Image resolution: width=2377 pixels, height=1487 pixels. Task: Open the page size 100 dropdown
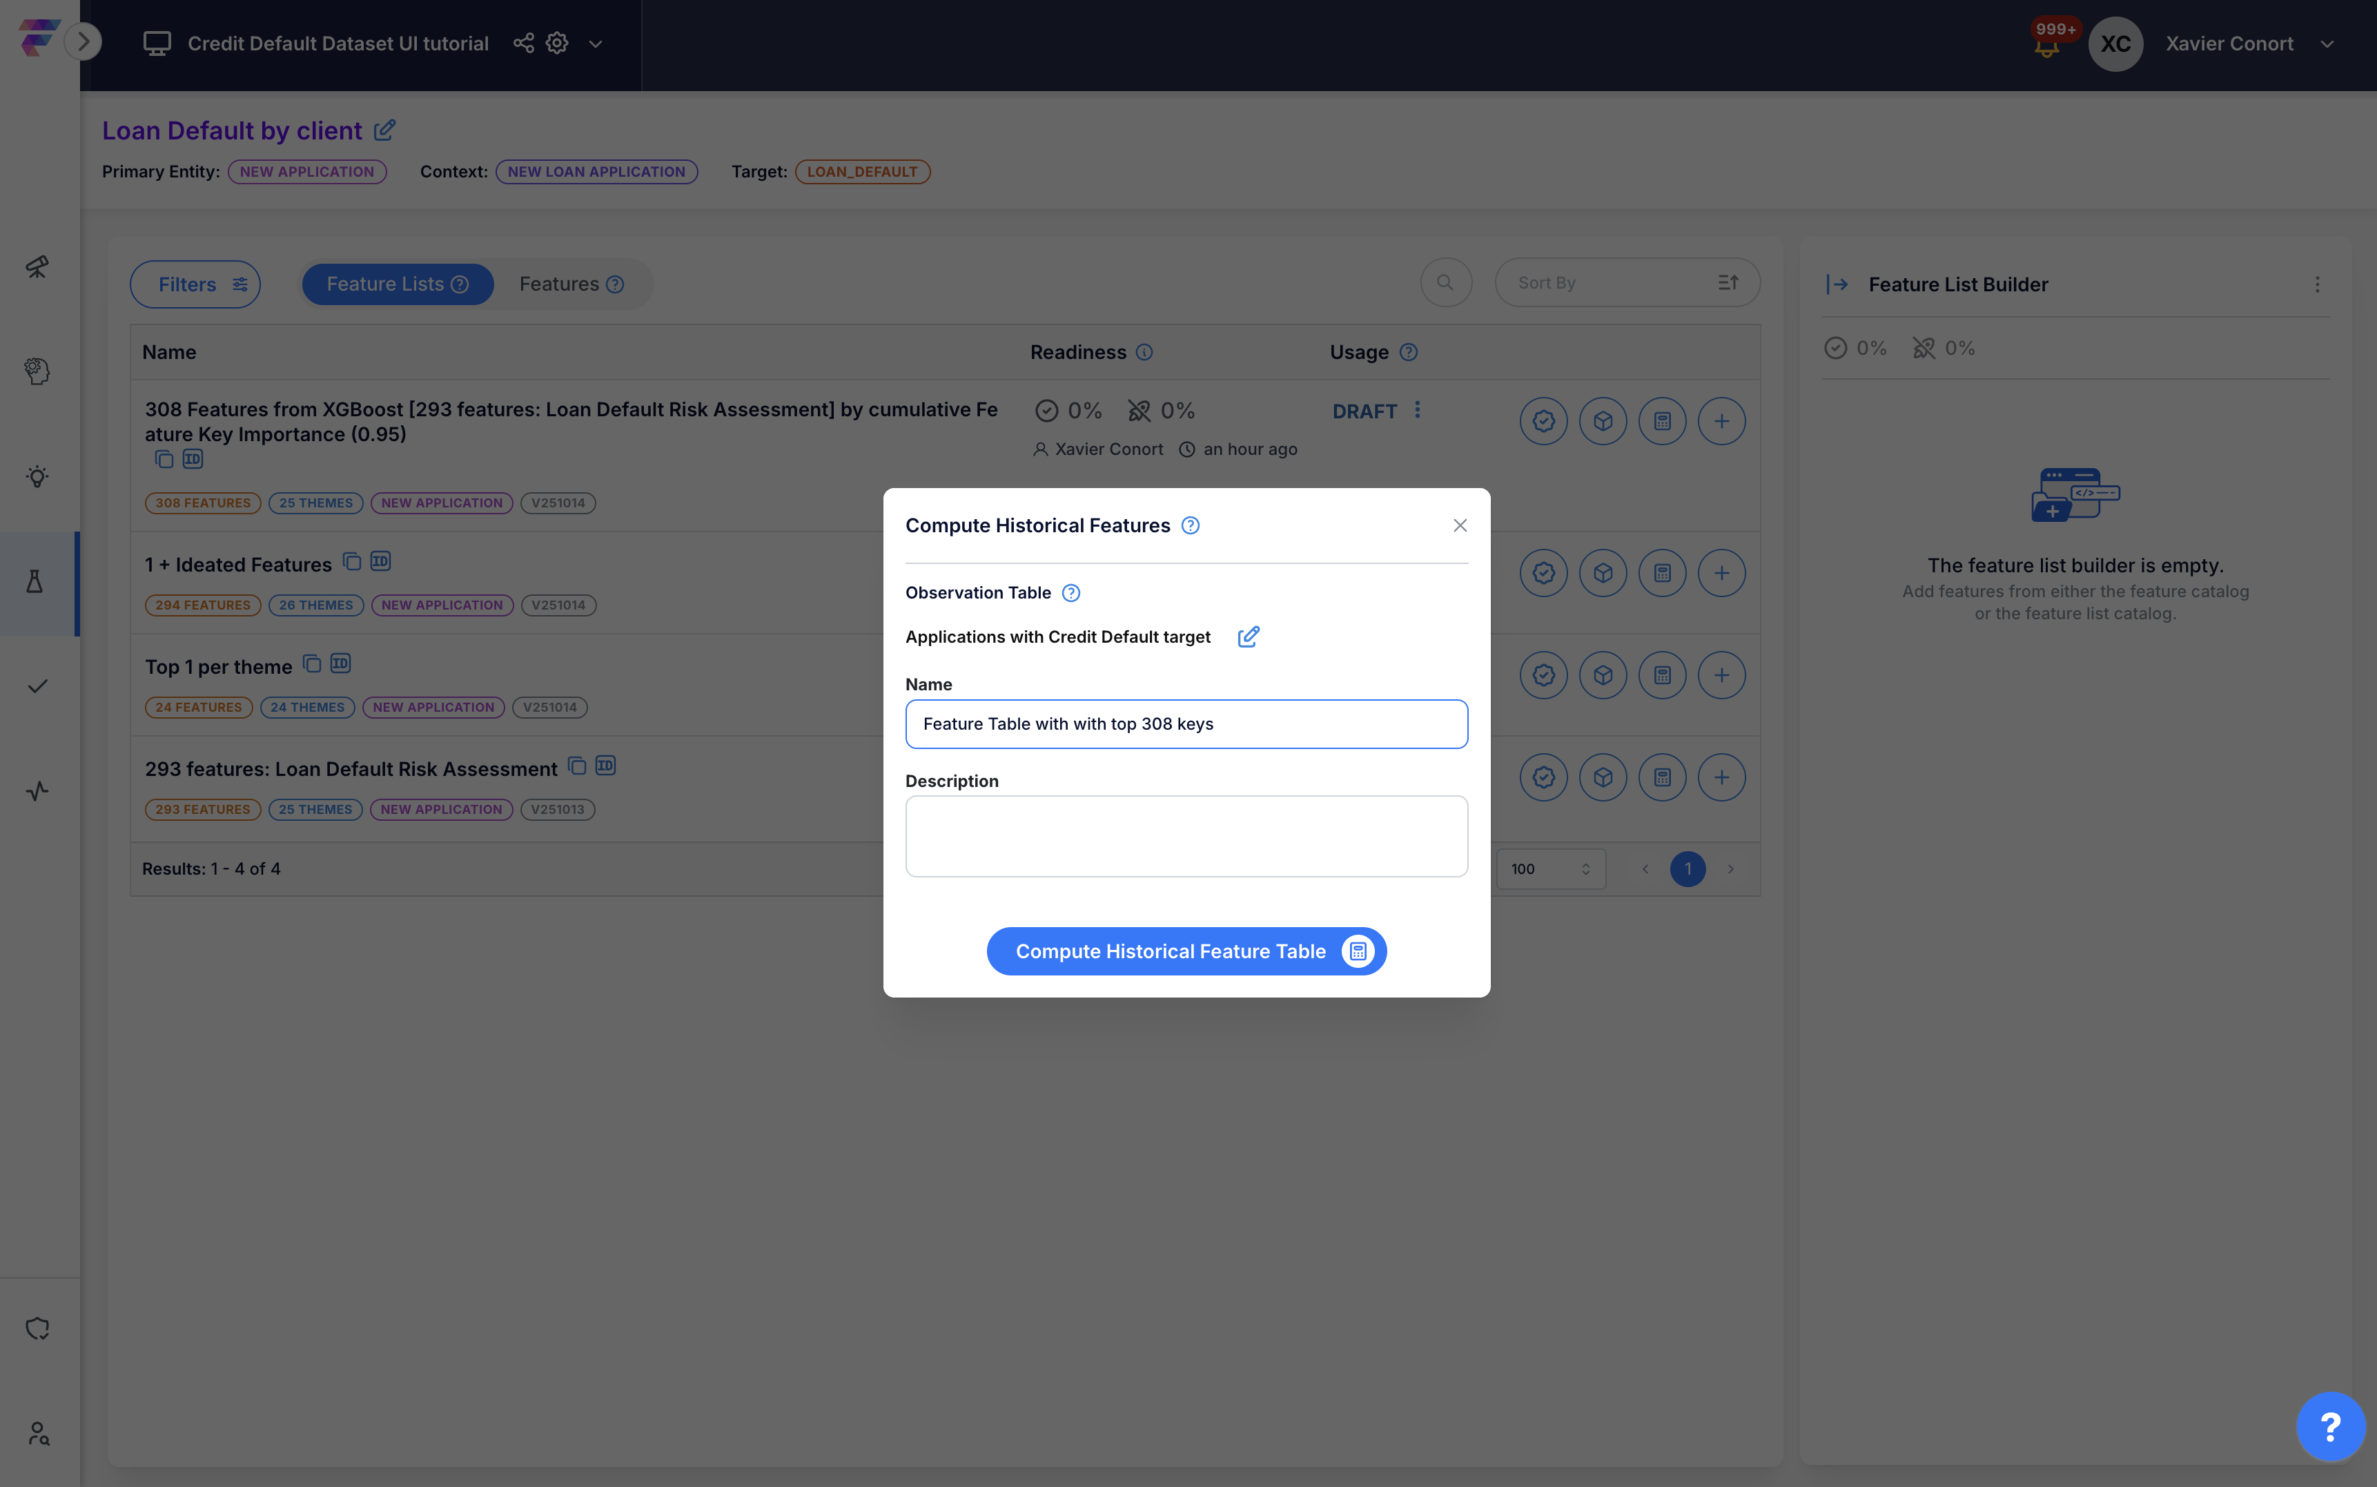coord(1550,869)
